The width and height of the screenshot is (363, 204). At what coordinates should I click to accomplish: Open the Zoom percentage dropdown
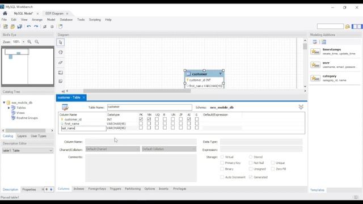click(23, 42)
